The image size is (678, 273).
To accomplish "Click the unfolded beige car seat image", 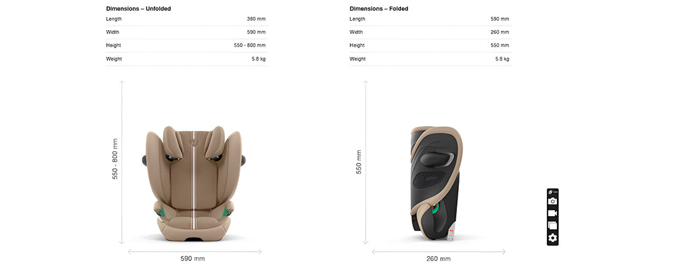I will coord(194,183).
